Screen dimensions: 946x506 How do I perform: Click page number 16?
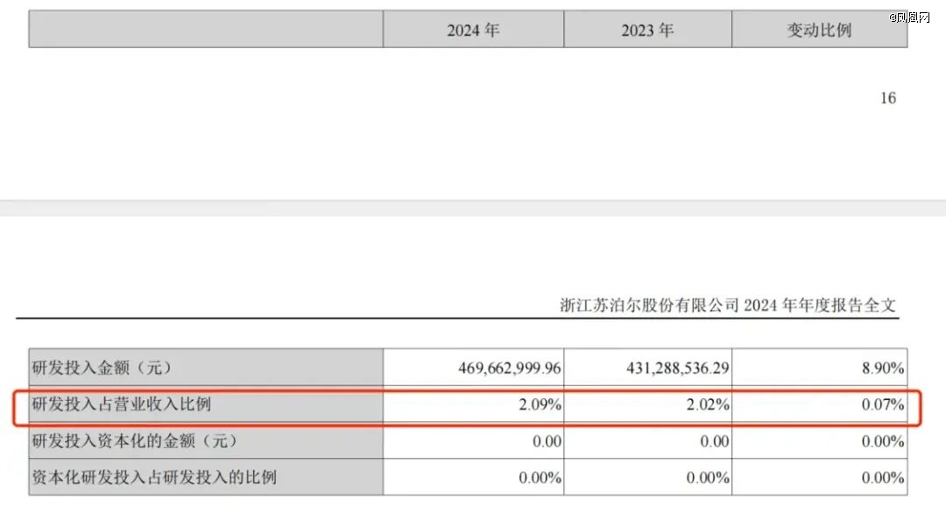click(x=887, y=98)
